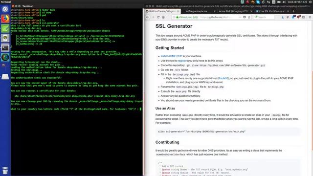This screenshot has height=176, width=313.
Task: Click the Firefox Search box
Action: point(265,17)
